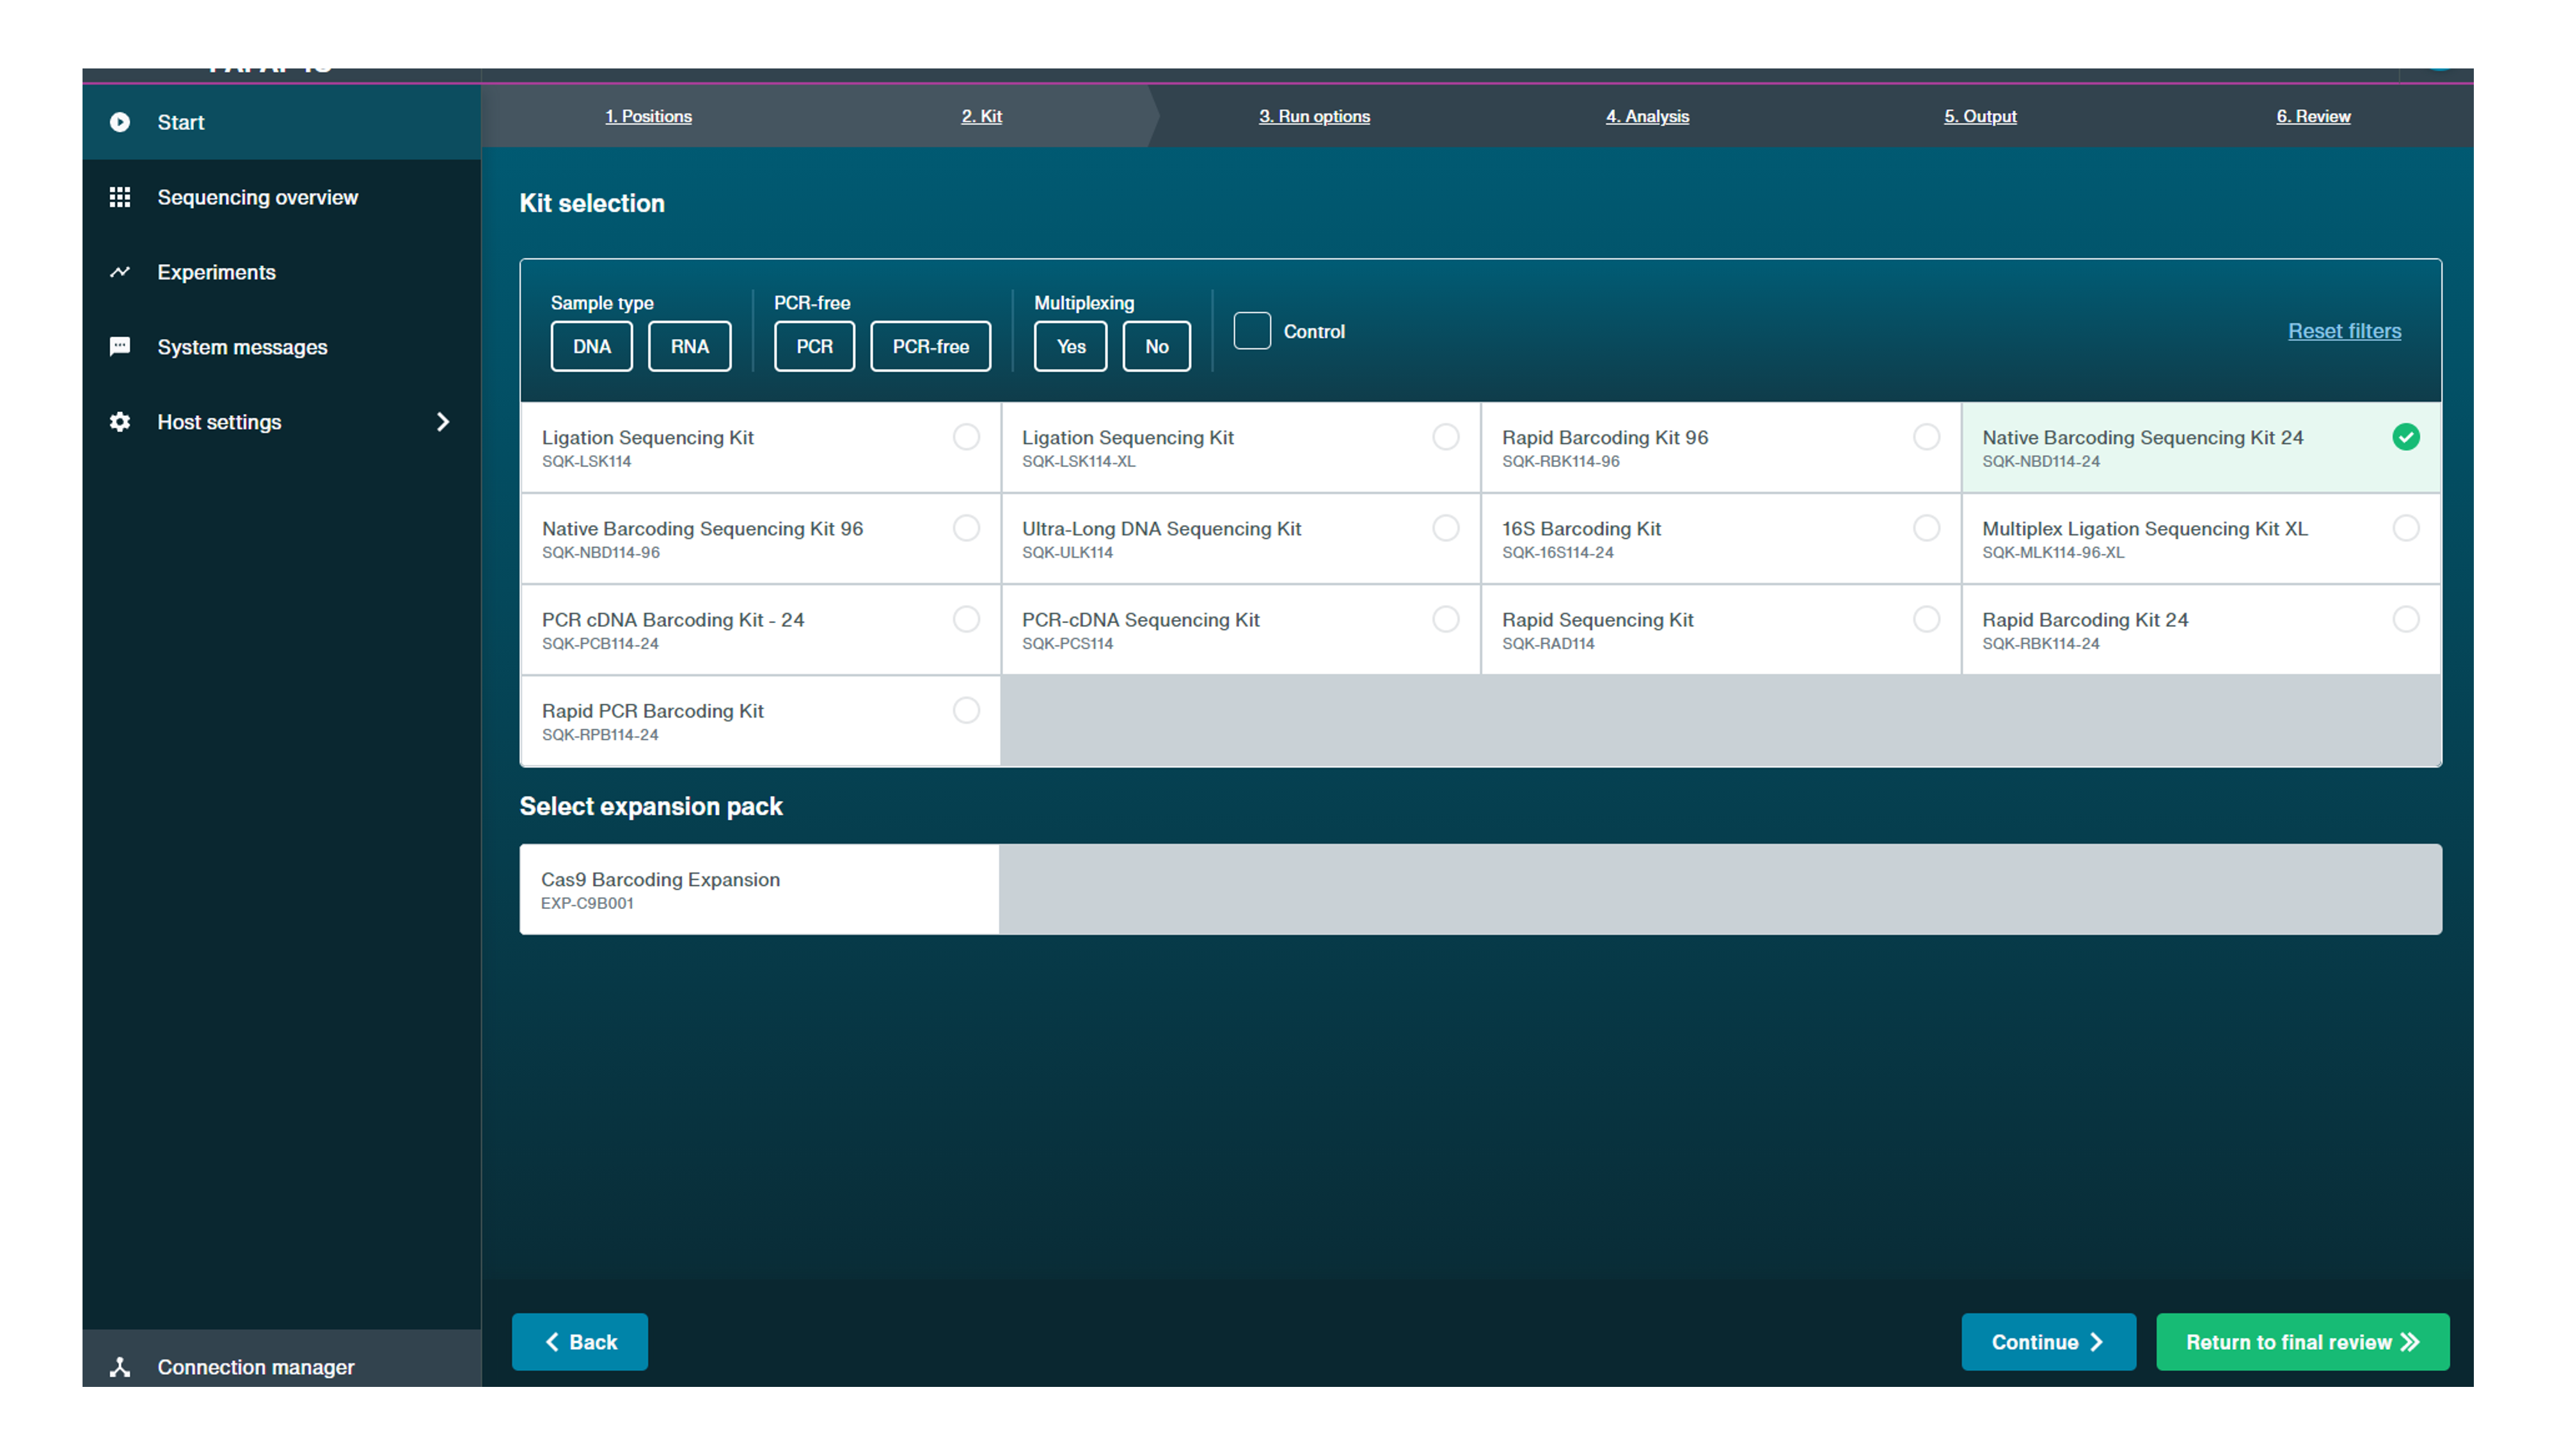Select PCR-cDNA Sequencing Kit radio

tap(1446, 619)
